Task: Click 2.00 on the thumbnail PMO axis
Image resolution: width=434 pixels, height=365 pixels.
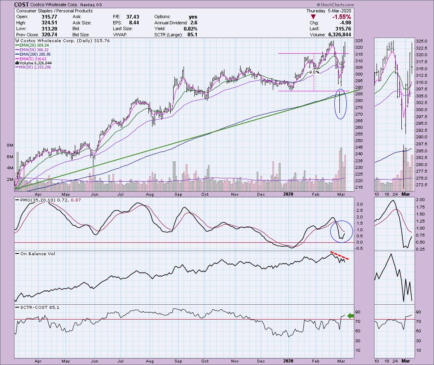Action: pyautogui.click(x=420, y=200)
